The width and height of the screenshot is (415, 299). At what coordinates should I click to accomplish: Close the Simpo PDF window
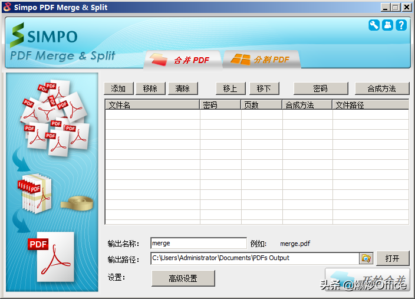(x=407, y=8)
